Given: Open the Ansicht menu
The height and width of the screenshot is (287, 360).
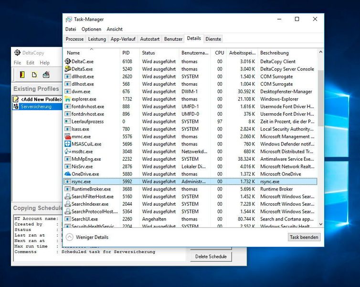Looking at the screenshot, I should pos(115,29).
